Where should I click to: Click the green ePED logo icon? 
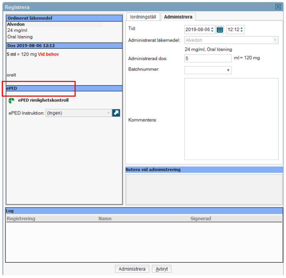click(12, 101)
